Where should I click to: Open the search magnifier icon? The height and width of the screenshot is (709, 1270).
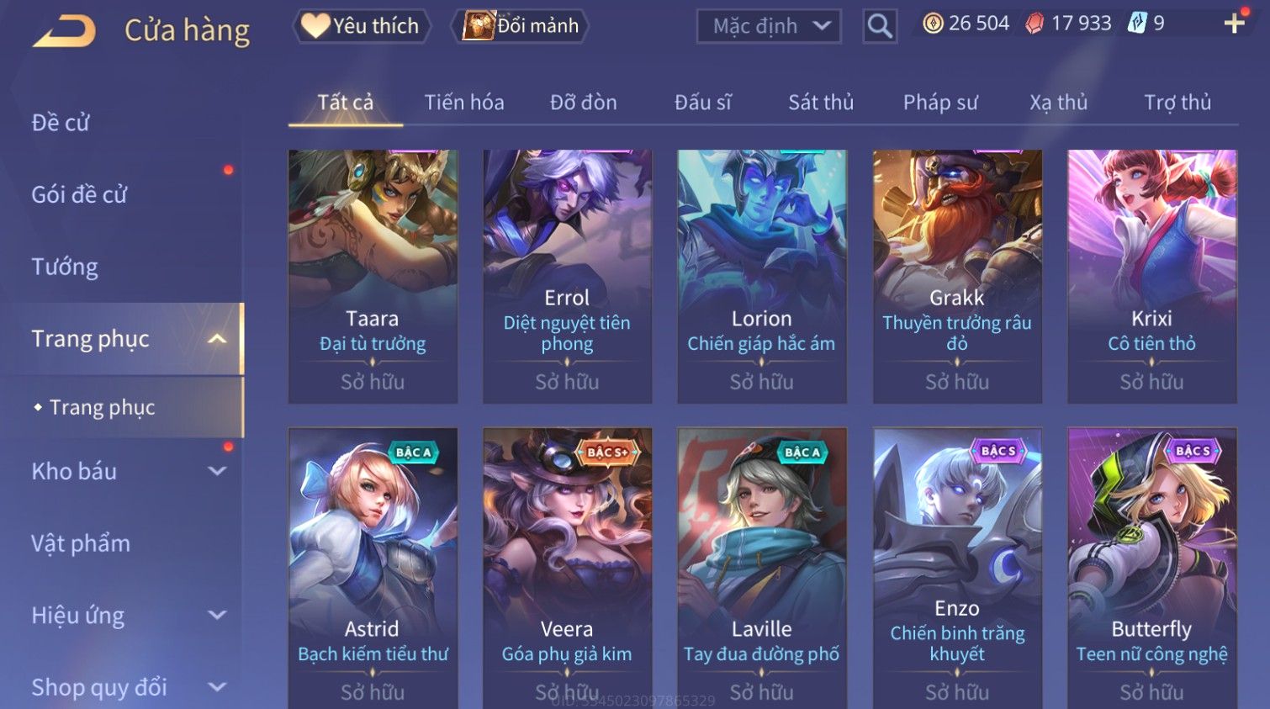pyautogui.click(x=880, y=26)
